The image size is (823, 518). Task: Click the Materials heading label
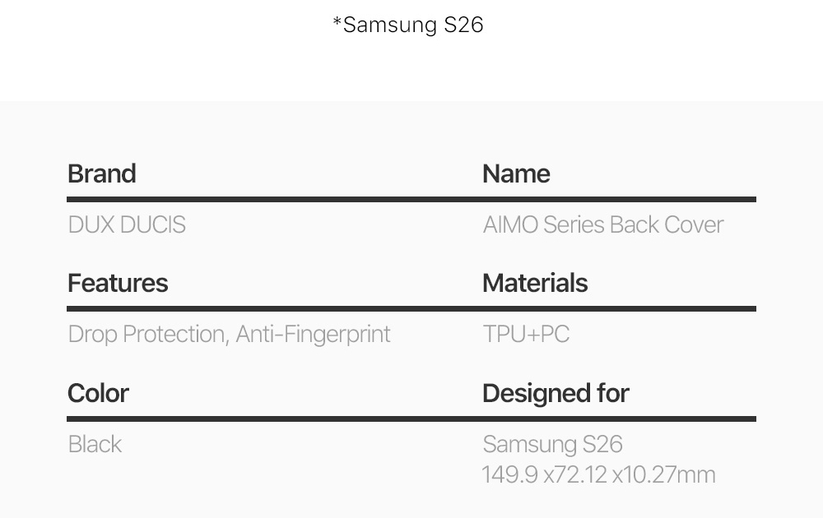point(535,283)
